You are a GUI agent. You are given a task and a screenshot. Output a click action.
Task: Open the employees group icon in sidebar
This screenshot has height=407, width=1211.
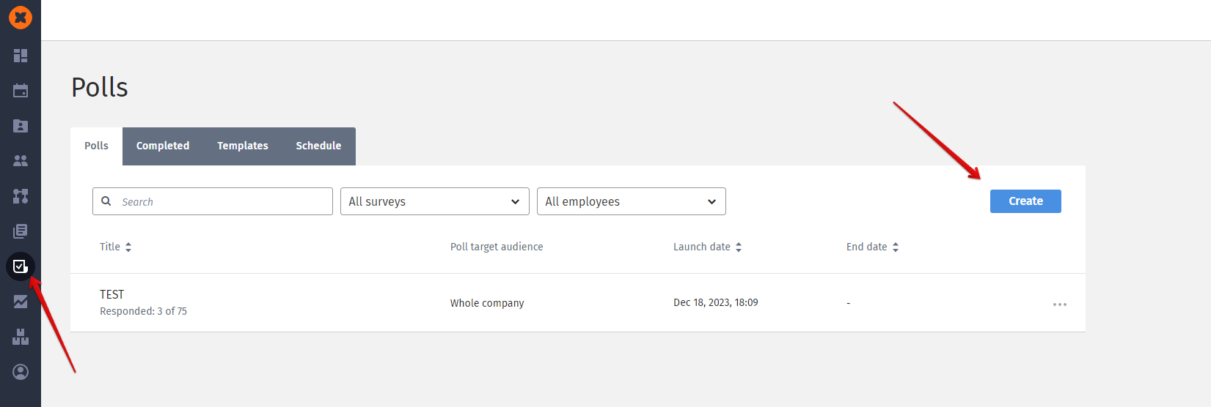[21, 160]
